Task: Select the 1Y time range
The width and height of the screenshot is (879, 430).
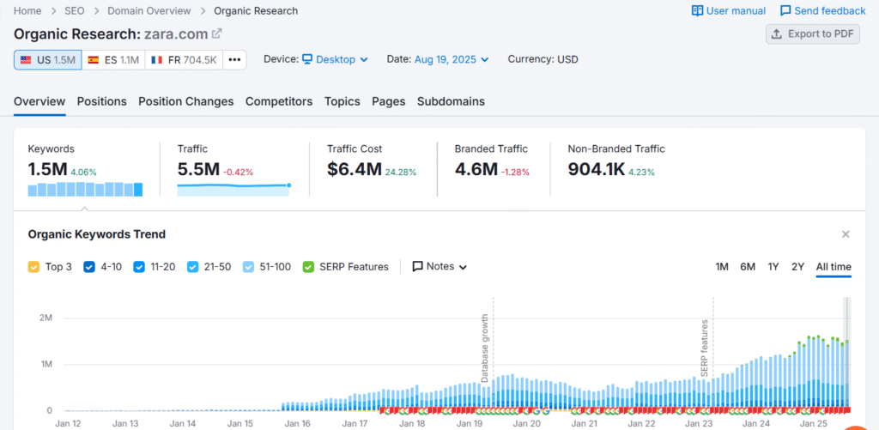Action: tap(773, 267)
